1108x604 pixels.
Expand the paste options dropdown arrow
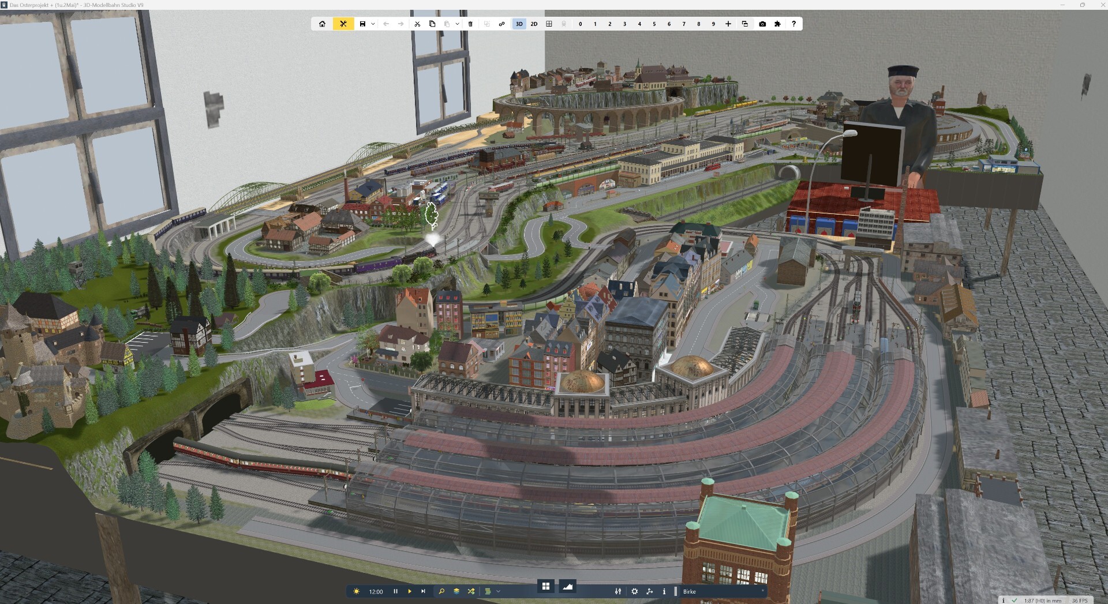pos(457,24)
